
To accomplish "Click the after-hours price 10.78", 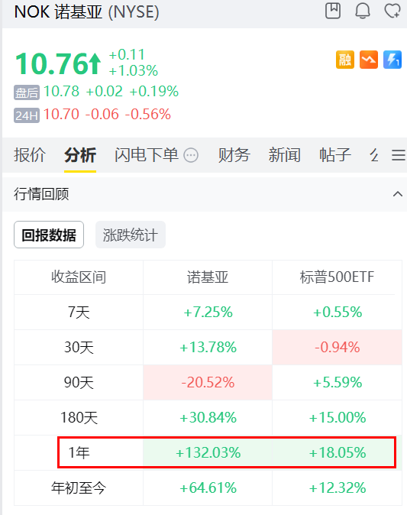I will (61, 91).
